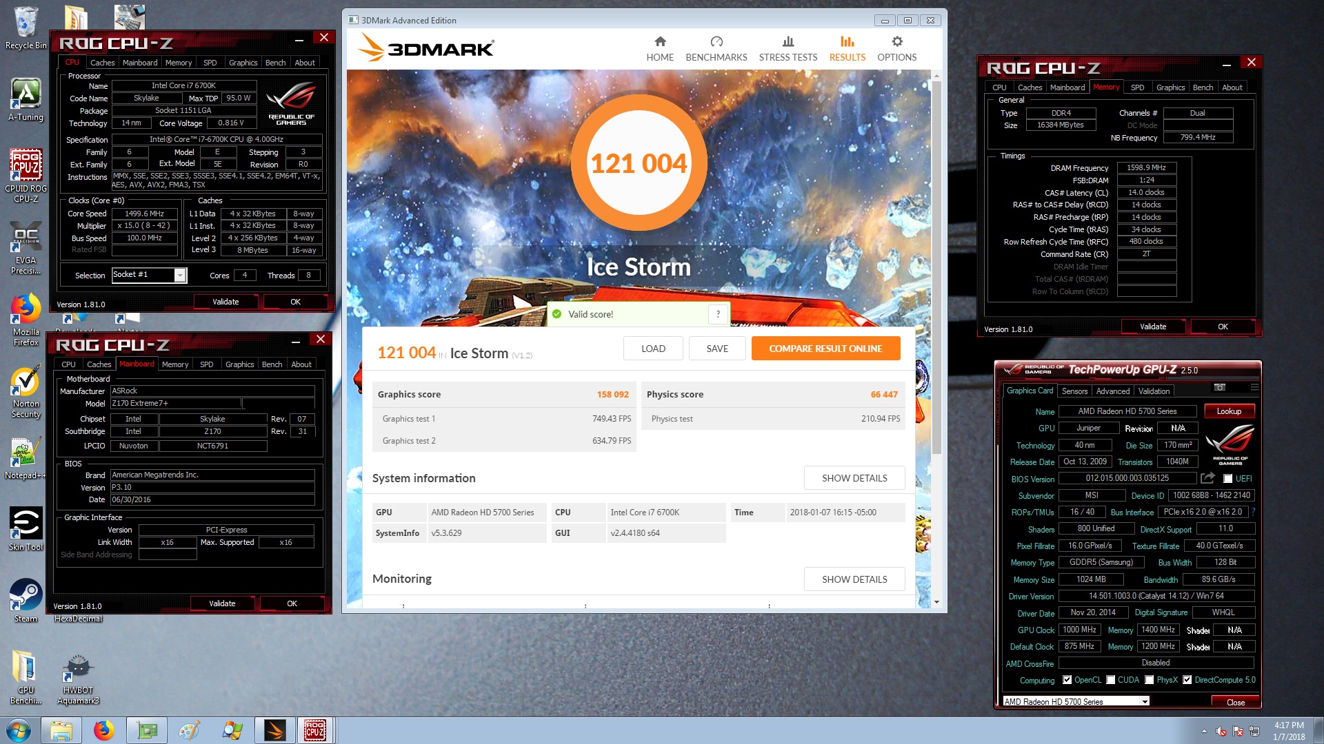Image resolution: width=1324 pixels, height=744 pixels.
Task: Click the Core Speed value 1499.6 MHz
Action: (x=144, y=214)
